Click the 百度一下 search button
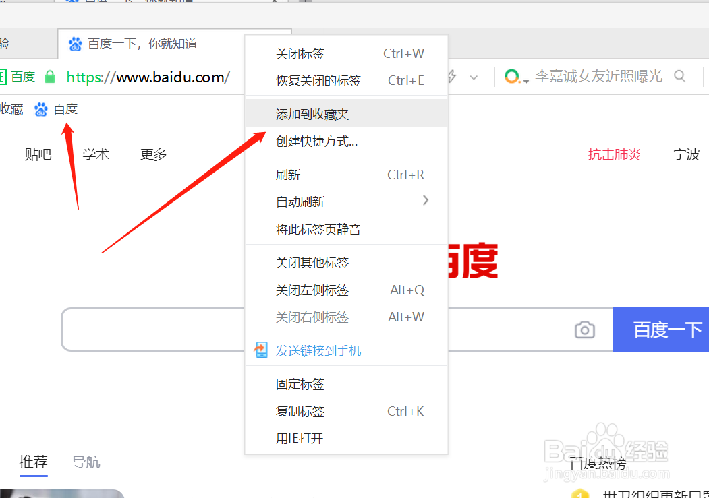Screen dimensions: 709x498 tap(661, 330)
